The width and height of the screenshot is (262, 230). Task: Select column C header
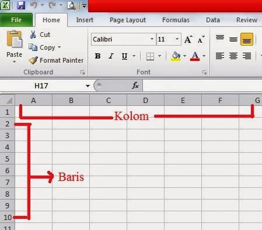coord(109,100)
